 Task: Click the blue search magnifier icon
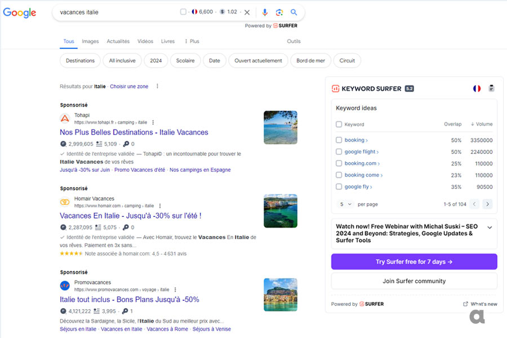pos(293,12)
